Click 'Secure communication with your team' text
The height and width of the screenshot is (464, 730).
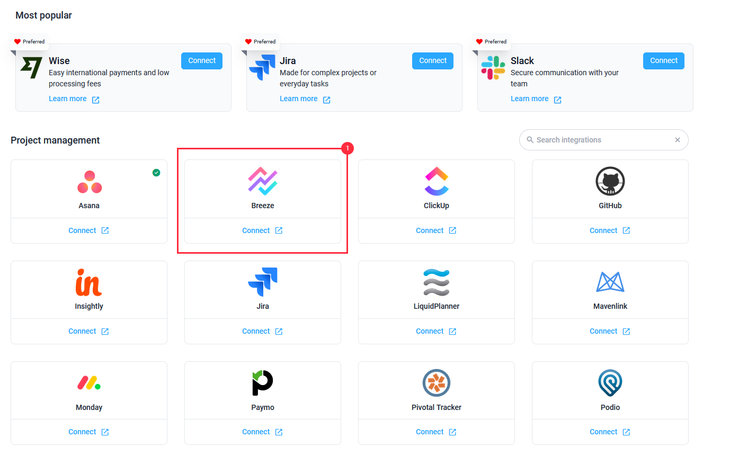(x=565, y=78)
